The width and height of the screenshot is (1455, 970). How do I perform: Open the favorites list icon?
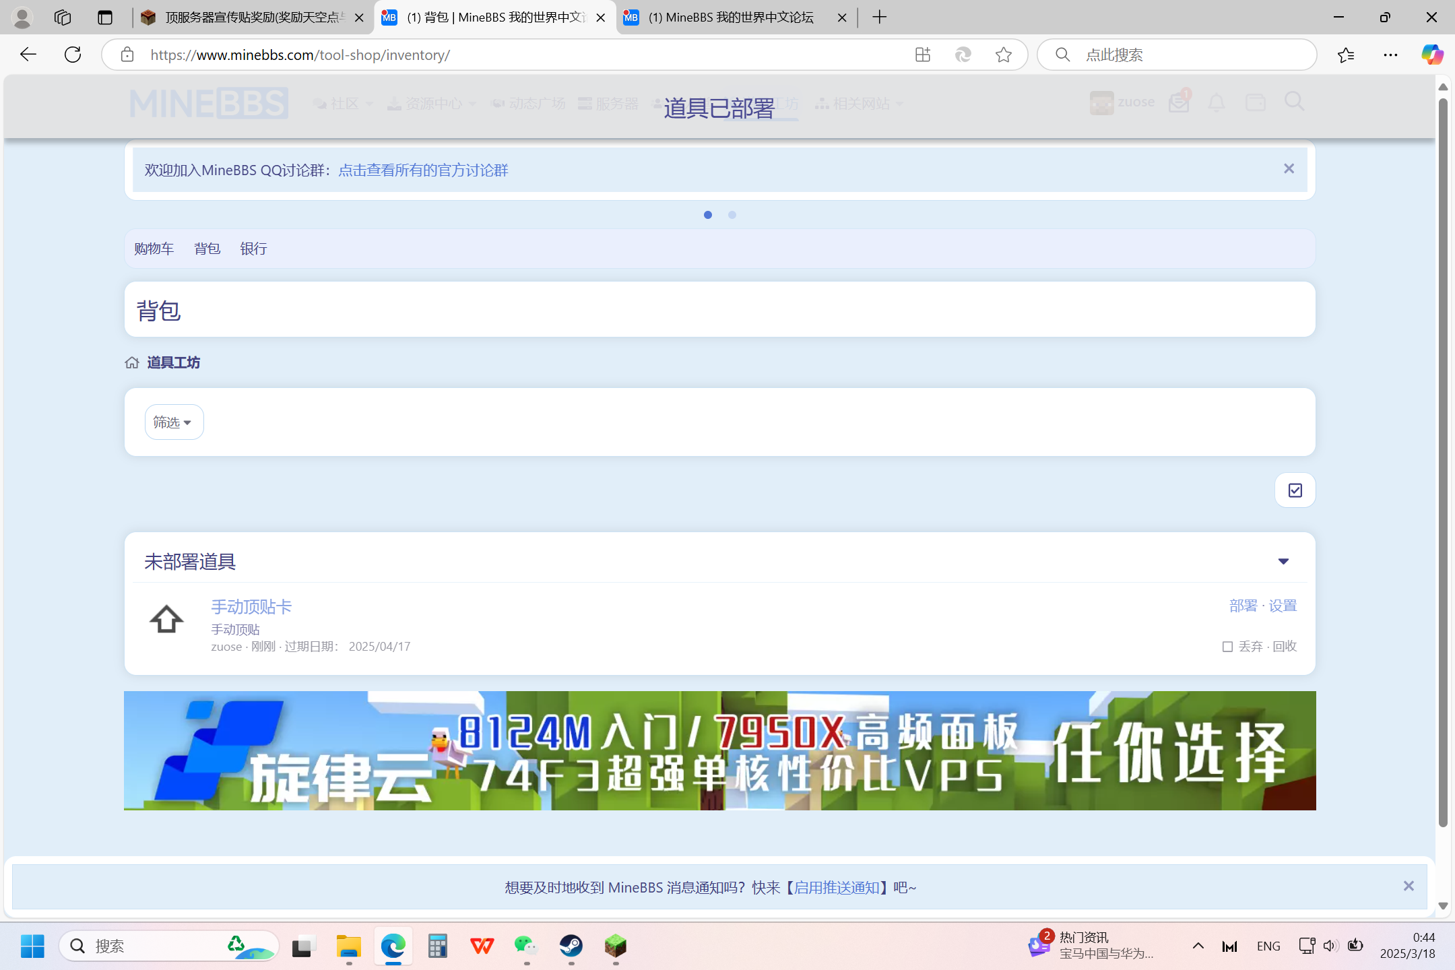coord(1346,55)
